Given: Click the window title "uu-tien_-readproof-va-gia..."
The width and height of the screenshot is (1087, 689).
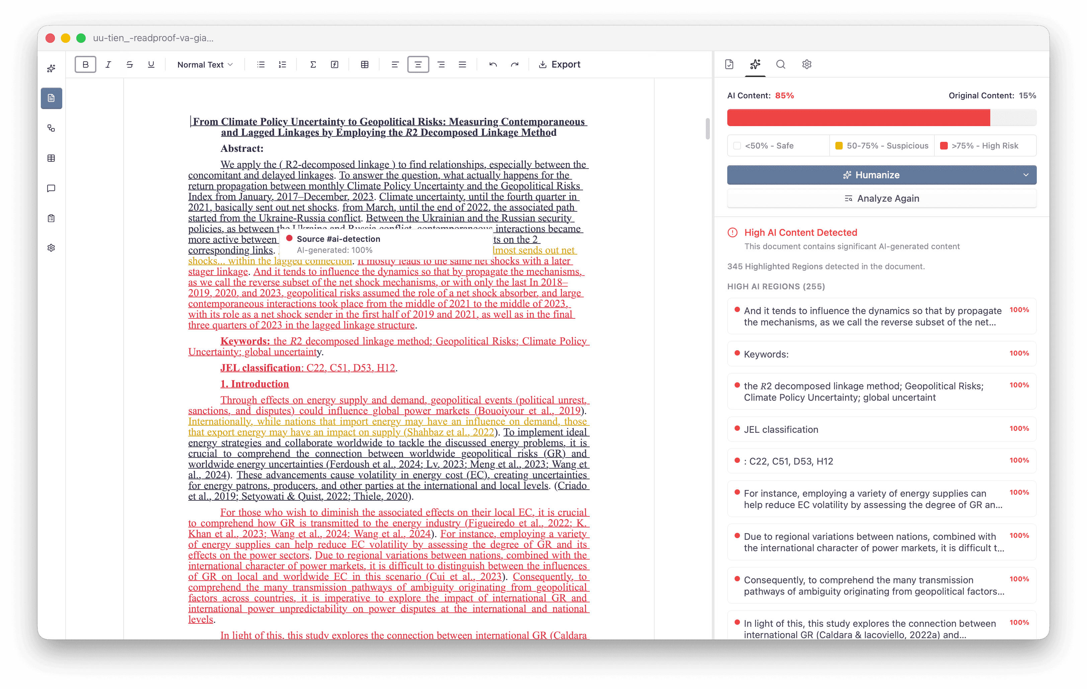Looking at the screenshot, I should coord(154,38).
